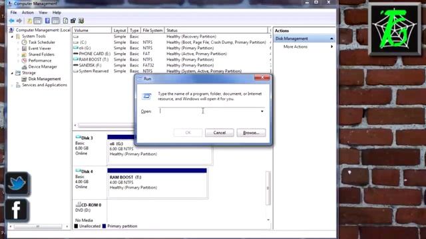Click the Back arrow in the toolbar
This screenshot has width=426, height=239.
coord(11,21)
